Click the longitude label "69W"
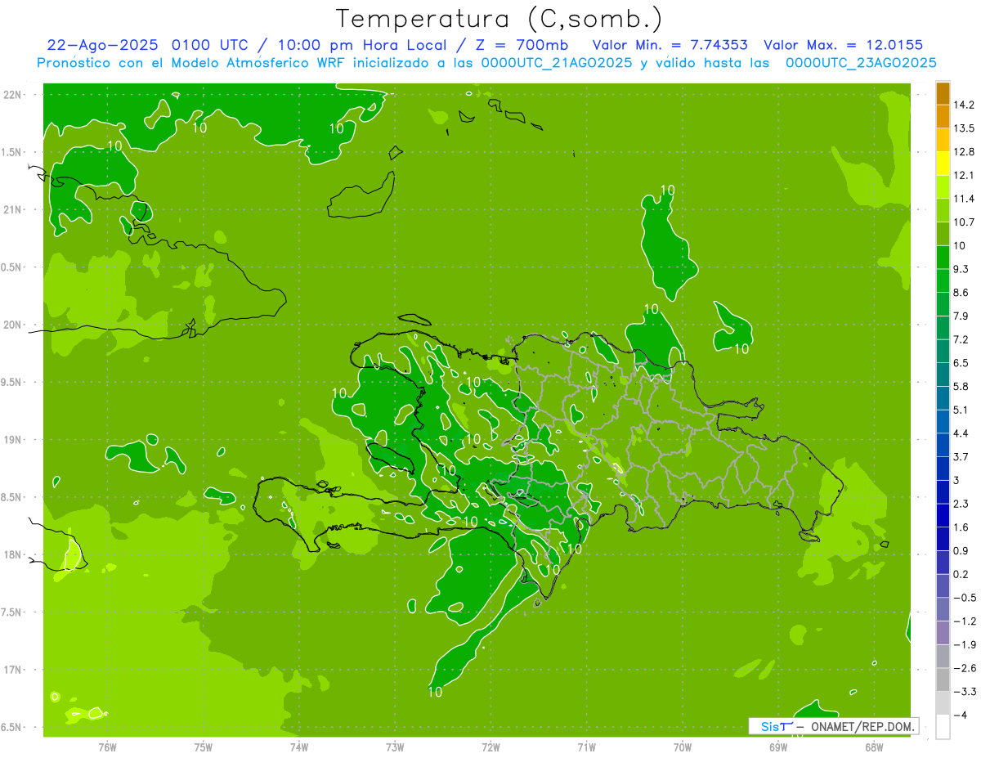The width and height of the screenshot is (981, 758). pos(777,747)
